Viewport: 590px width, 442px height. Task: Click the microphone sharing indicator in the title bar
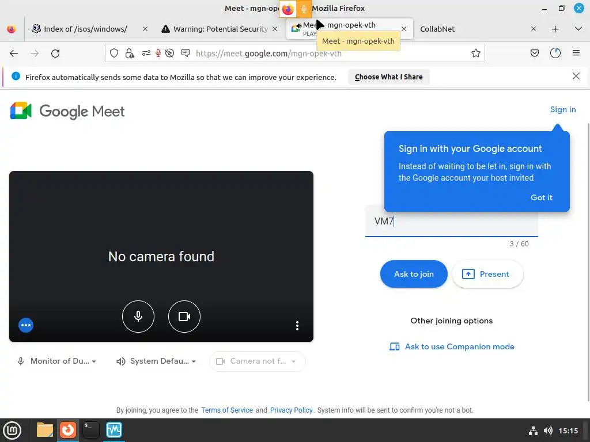[x=304, y=9]
